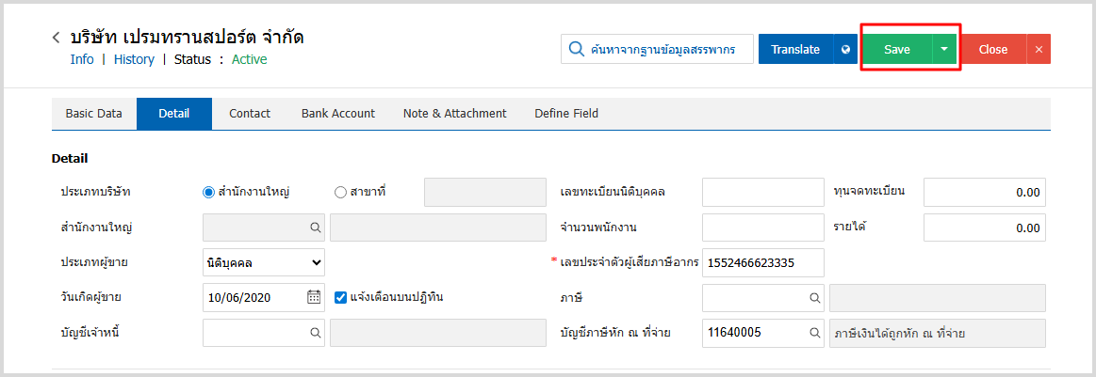Click search icon in บัญชีเจ้าหนี้ field
This screenshot has height=377, width=1096.
pos(314,333)
